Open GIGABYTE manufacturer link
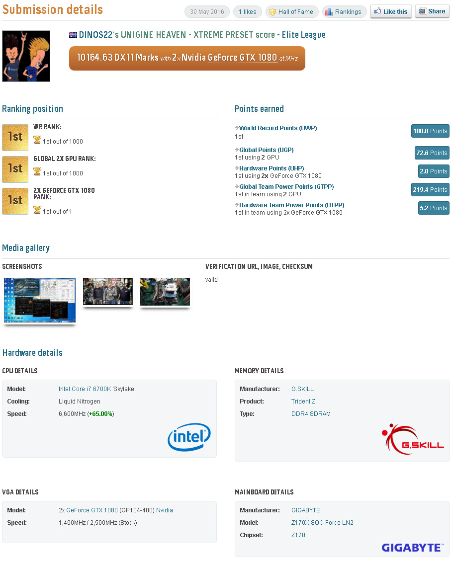 point(306,510)
